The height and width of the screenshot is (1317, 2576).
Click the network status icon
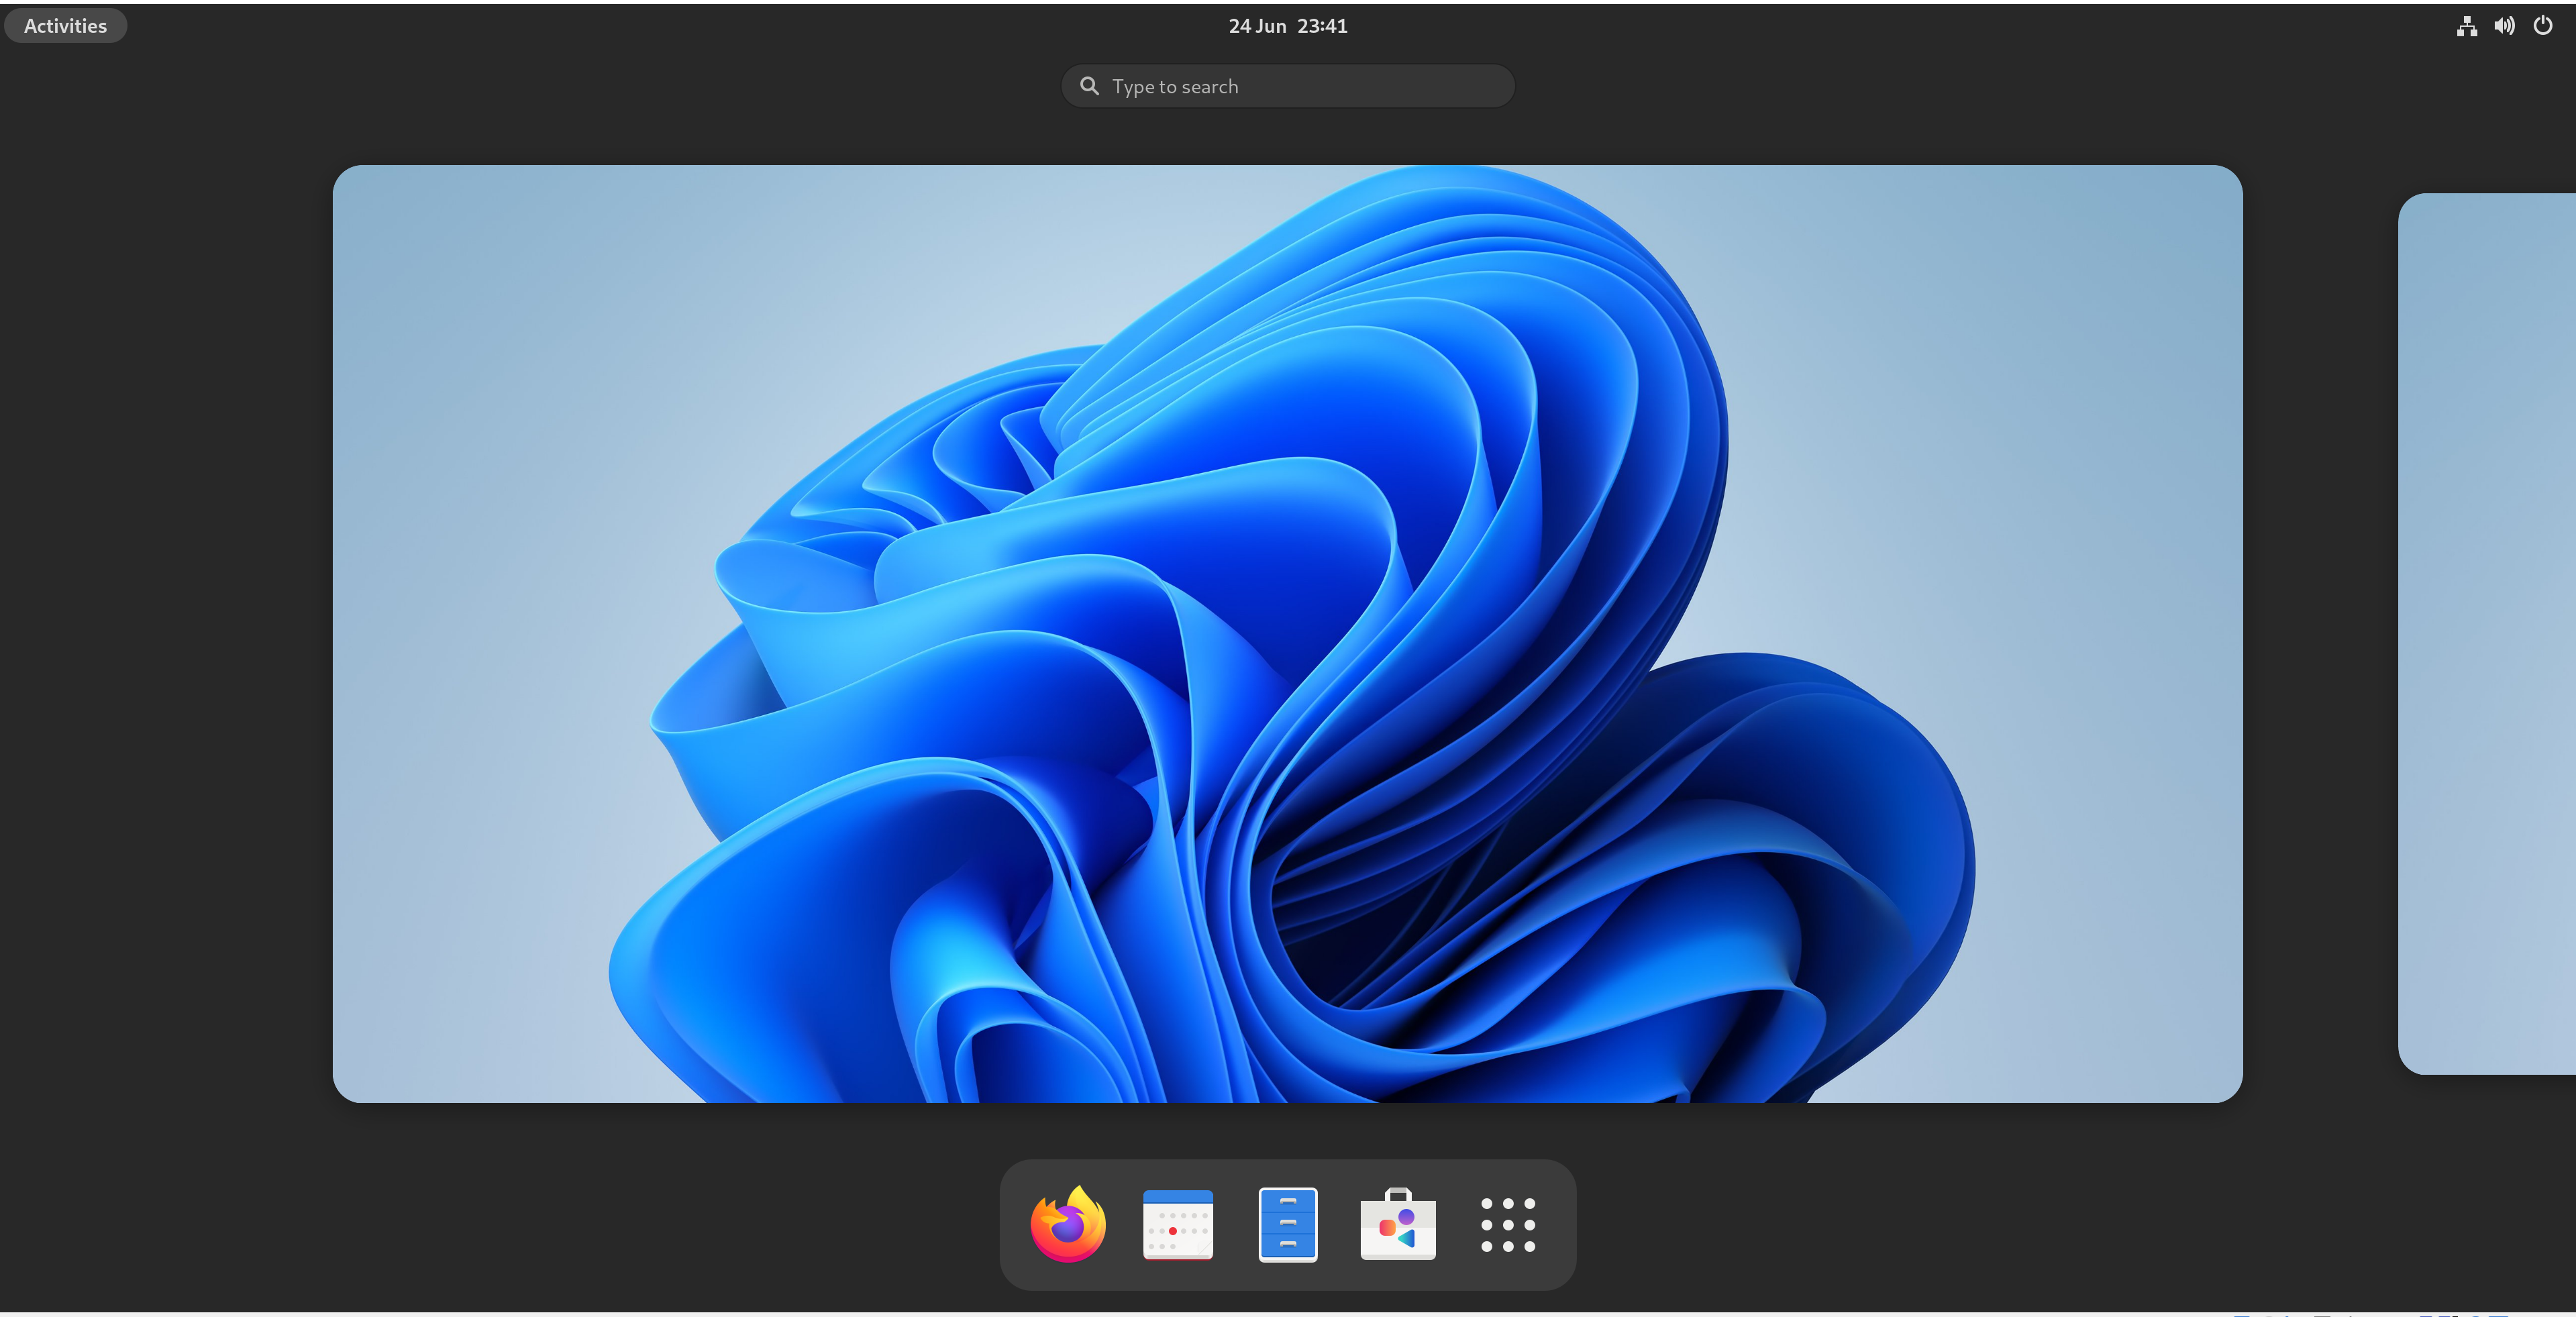(x=2466, y=26)
